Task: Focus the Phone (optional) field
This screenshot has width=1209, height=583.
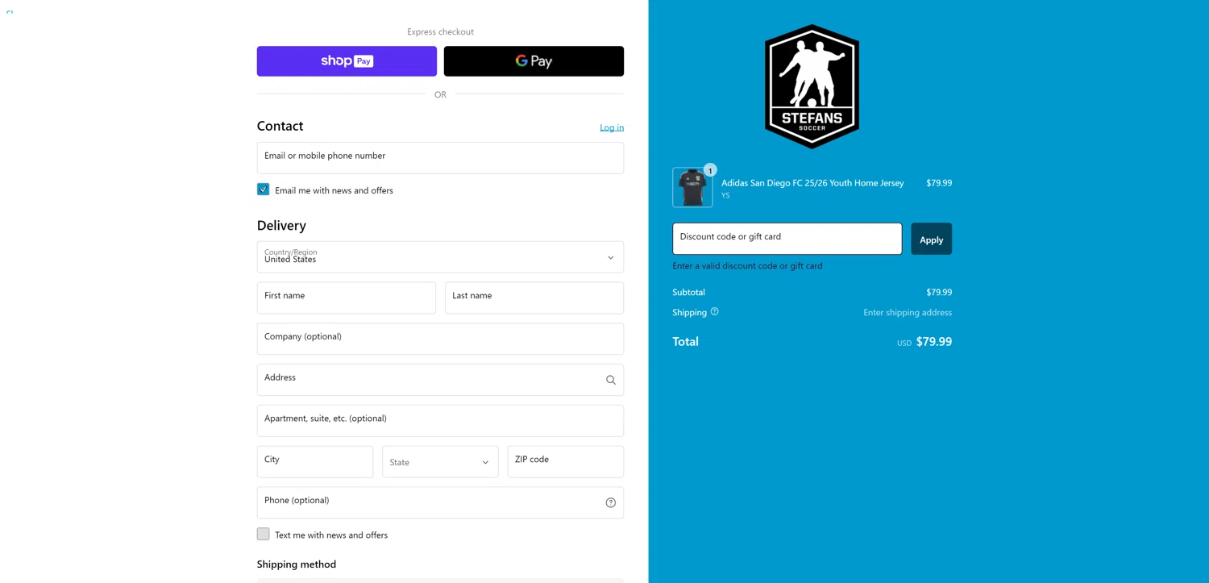Action: click(x=440, y=502)
